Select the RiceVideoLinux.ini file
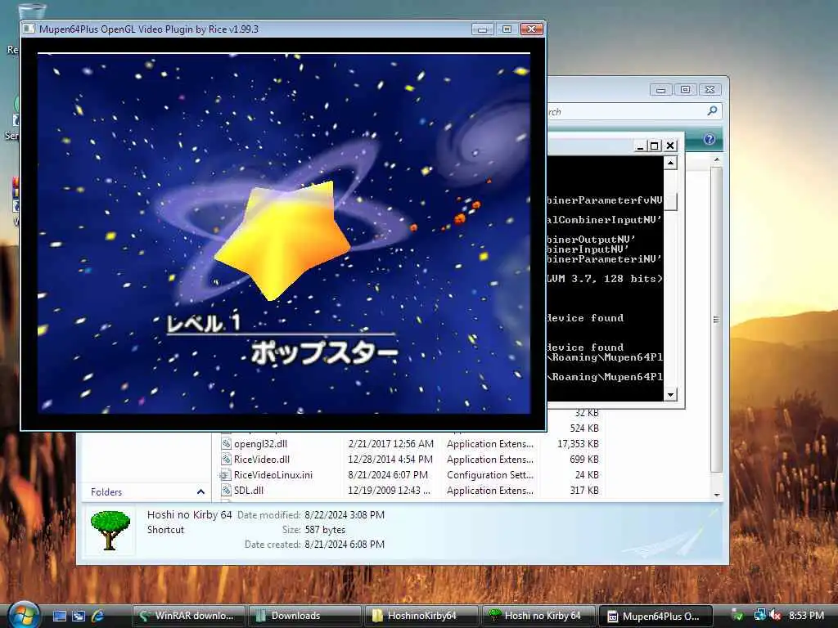 point(273,475)
